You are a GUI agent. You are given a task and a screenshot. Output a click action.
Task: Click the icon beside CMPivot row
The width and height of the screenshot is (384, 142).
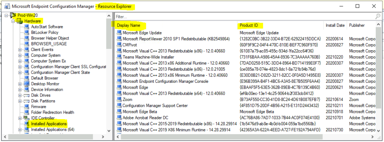tap(119, 45)
